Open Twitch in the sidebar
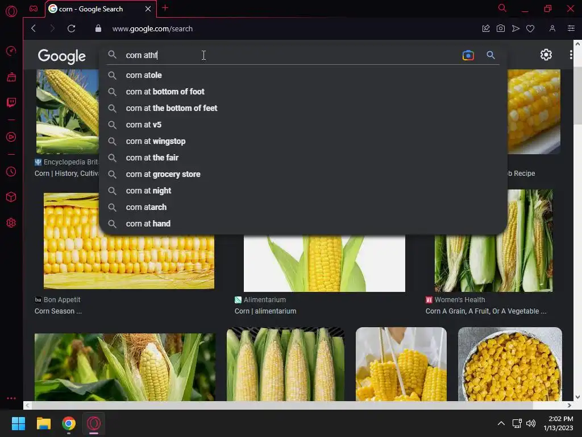 pyautogui.click(x=11, y=102)
